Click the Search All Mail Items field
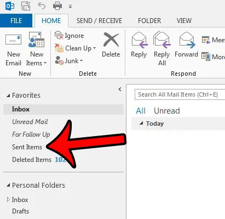 (x=180, y=94)
